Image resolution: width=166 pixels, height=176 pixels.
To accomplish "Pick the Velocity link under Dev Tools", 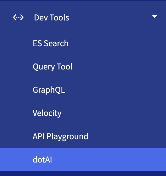I will pyautogui.click(x=47, y=113).
